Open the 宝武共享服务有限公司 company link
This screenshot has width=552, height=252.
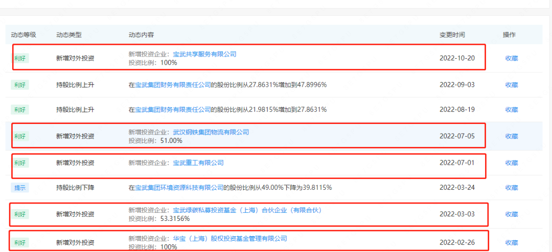[204, 54]
